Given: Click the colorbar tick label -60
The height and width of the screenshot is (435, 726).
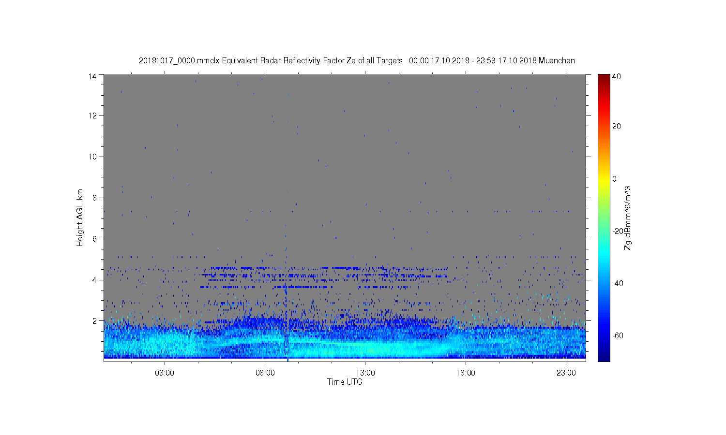Looking at the screenshot, I should pos(618,335).
